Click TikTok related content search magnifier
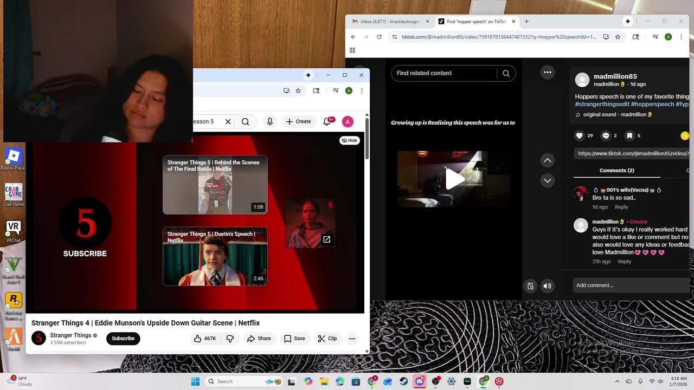The height and width of the screenshot is (390, 694). pos(506,73)
